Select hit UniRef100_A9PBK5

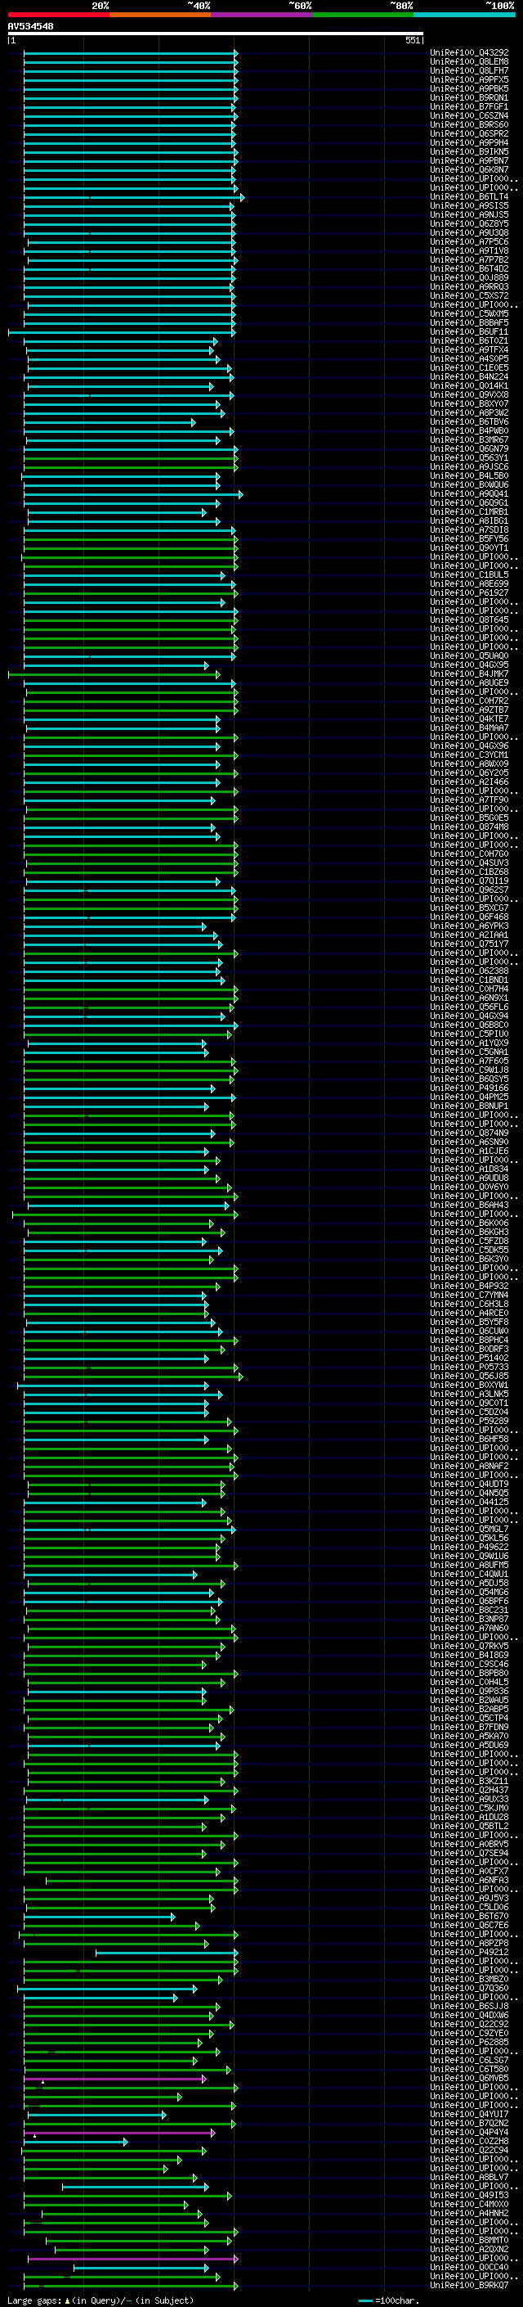(469, 88)
